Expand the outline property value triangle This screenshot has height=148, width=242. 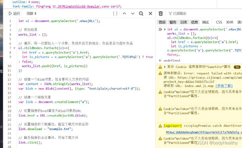click(29, 2)
